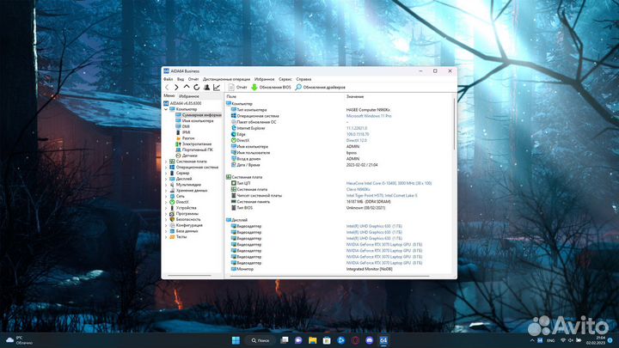Open the Дистанционные операции menu
The width and height of the screenshot is (619, 348).
tap(227, 79)
